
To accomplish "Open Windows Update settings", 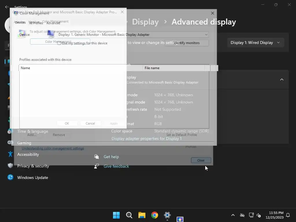I will coord(32,177).
